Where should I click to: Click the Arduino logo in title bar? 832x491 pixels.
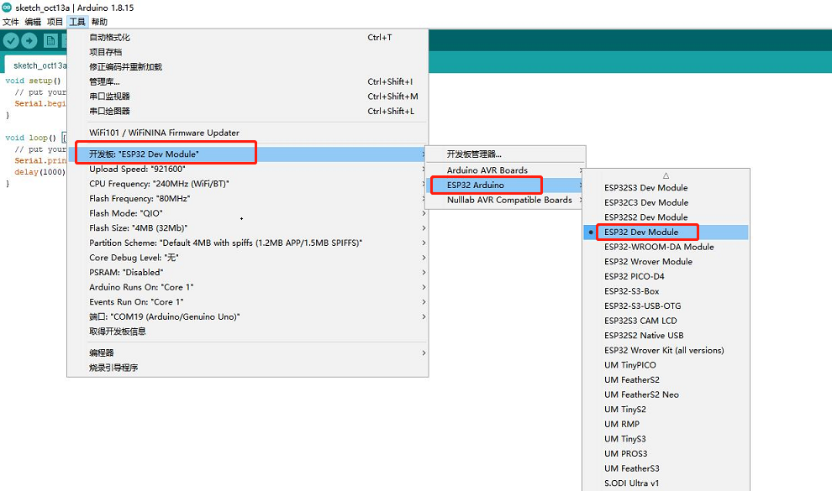7,8
